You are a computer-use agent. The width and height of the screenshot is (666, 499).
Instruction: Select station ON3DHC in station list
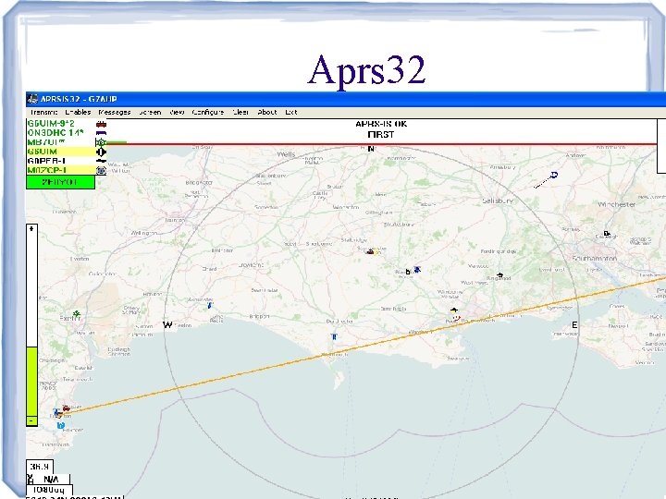(x=60, y=133)
